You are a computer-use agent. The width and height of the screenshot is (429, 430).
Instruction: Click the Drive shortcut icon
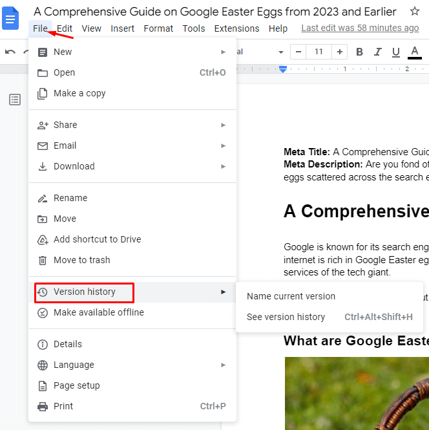[x=43, y=240]
